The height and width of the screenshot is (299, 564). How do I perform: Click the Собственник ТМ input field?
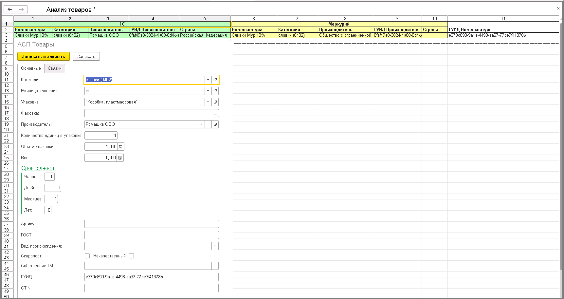[148, 266]
